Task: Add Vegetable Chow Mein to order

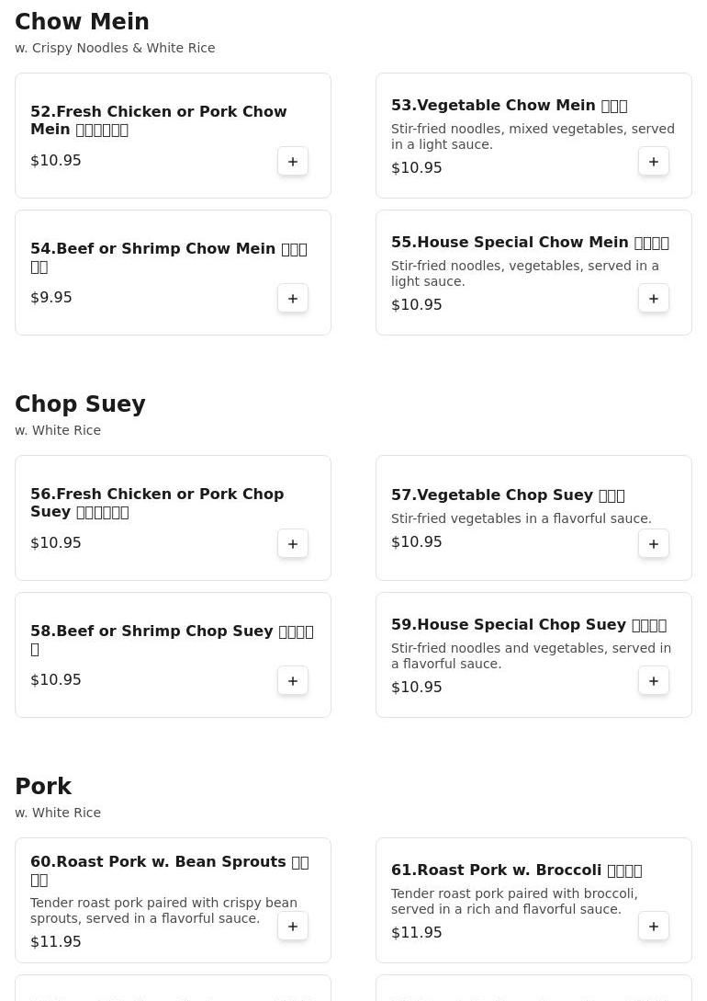Action: [x=654, y=162]
